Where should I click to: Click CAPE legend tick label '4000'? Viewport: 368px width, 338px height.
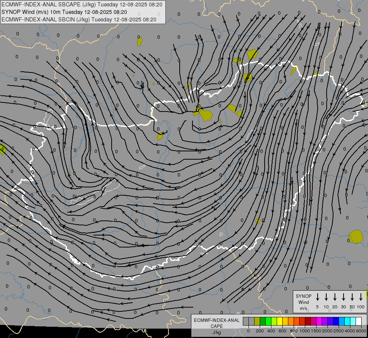350,331
